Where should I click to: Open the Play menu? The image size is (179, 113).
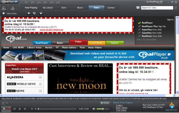click(x=45, y=2)
